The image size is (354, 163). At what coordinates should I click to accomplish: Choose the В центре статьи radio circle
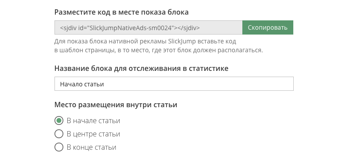[x=59, y=134]
